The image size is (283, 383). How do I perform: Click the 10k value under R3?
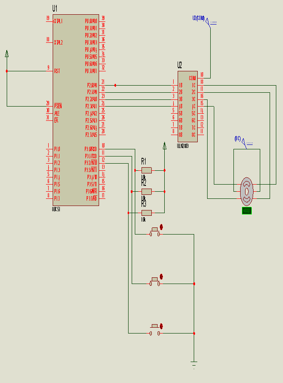click(143, 220)
